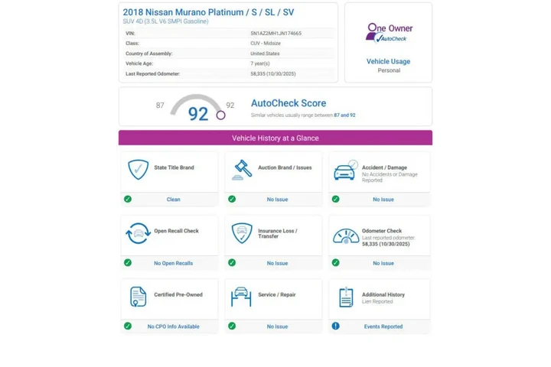Screen dimensions: 551x367
Task: Click the 2018 Nissan Murano Platinum heading
Action: [208, 12]
